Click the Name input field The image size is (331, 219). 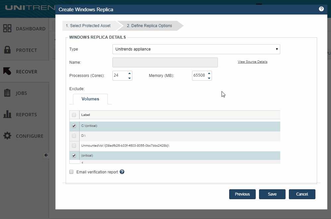(165, 62)
